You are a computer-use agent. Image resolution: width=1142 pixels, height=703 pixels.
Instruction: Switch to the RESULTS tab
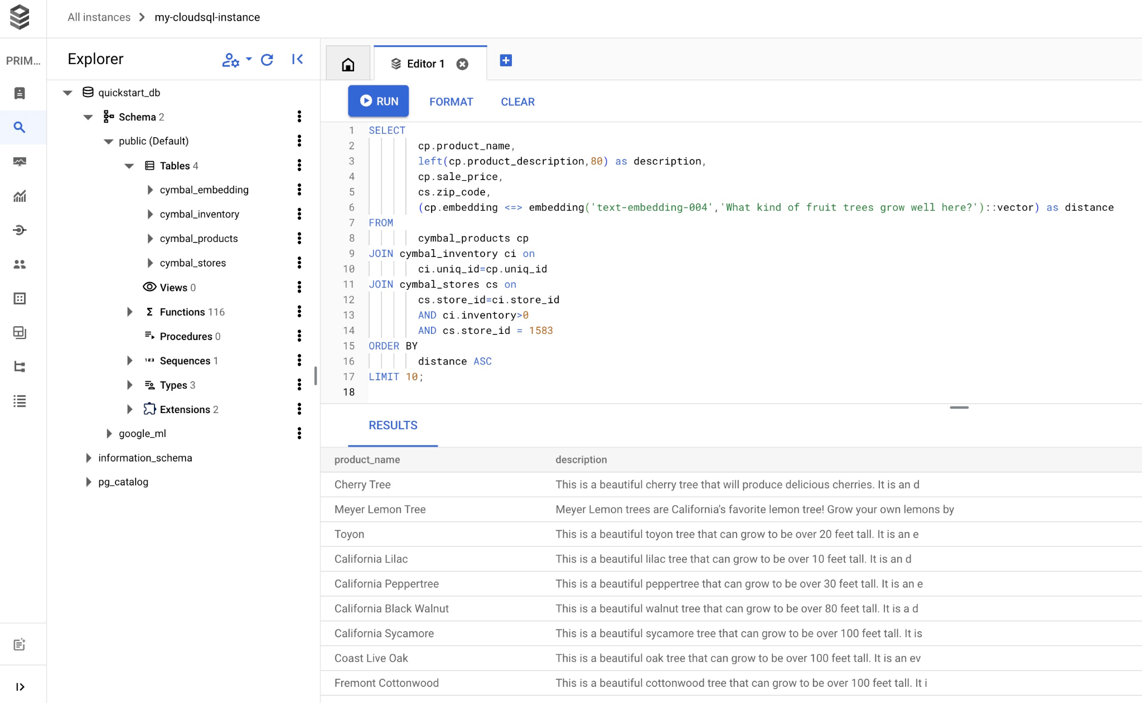393,425
